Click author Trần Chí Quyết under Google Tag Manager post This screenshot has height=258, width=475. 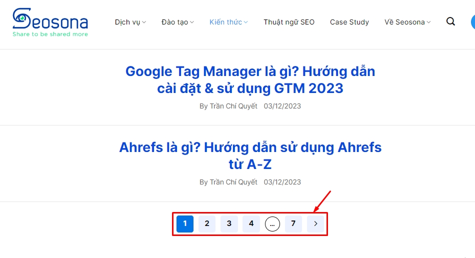tap(233, 106)
